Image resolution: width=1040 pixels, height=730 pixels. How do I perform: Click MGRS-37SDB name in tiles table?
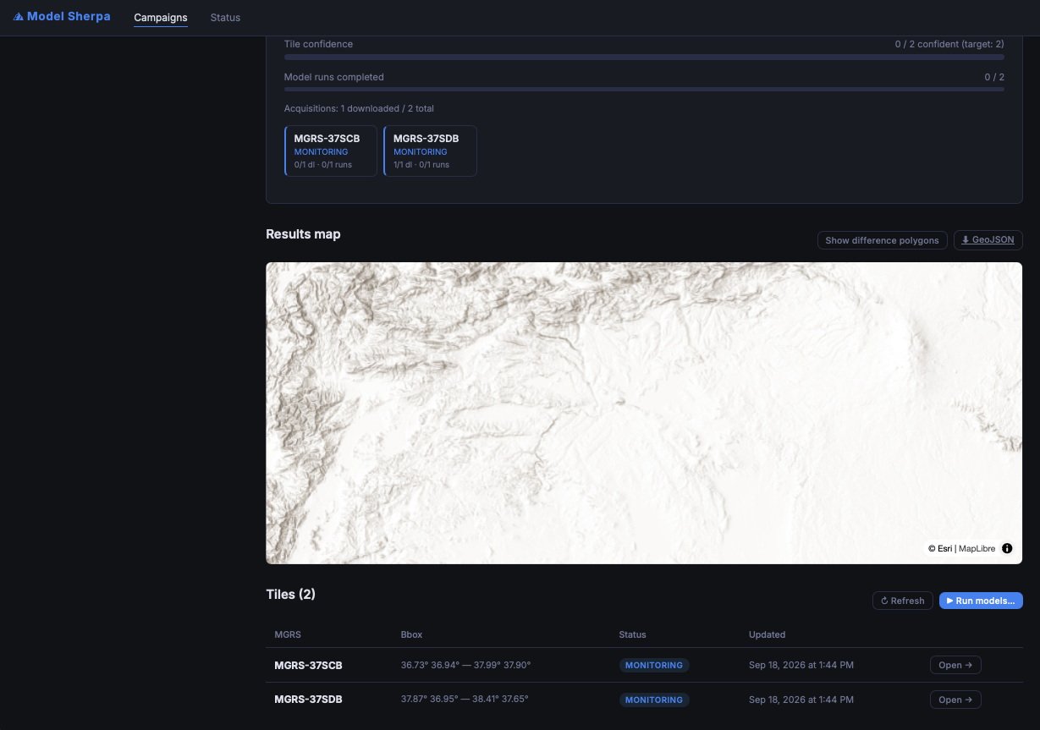pos(308,700)
